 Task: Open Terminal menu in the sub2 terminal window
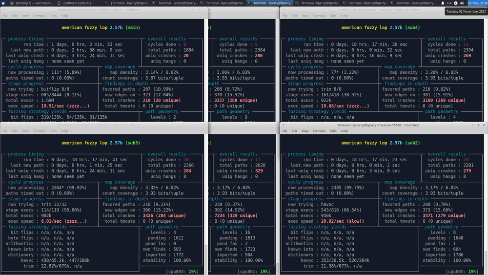(319, 131)
